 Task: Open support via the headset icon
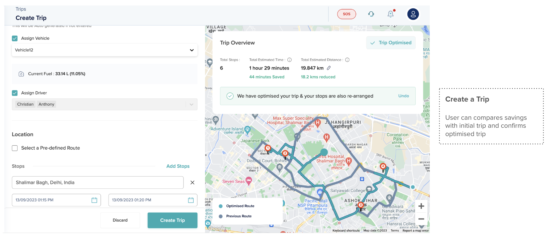[x=371, y=14]
